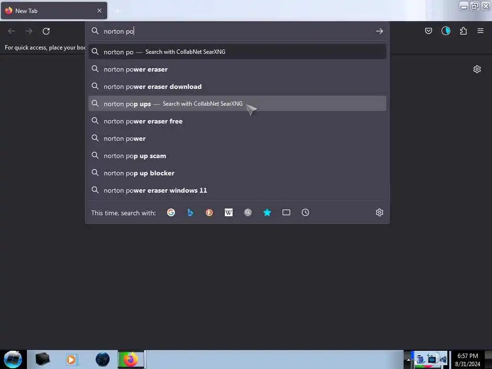Search with DuckDuckGo icon
Screen dimensions: 492x369
pyautogui.click(x=209, y=212)
